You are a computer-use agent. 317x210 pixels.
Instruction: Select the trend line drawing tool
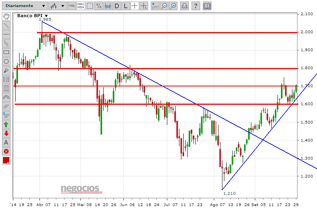(x=6, y=25)
